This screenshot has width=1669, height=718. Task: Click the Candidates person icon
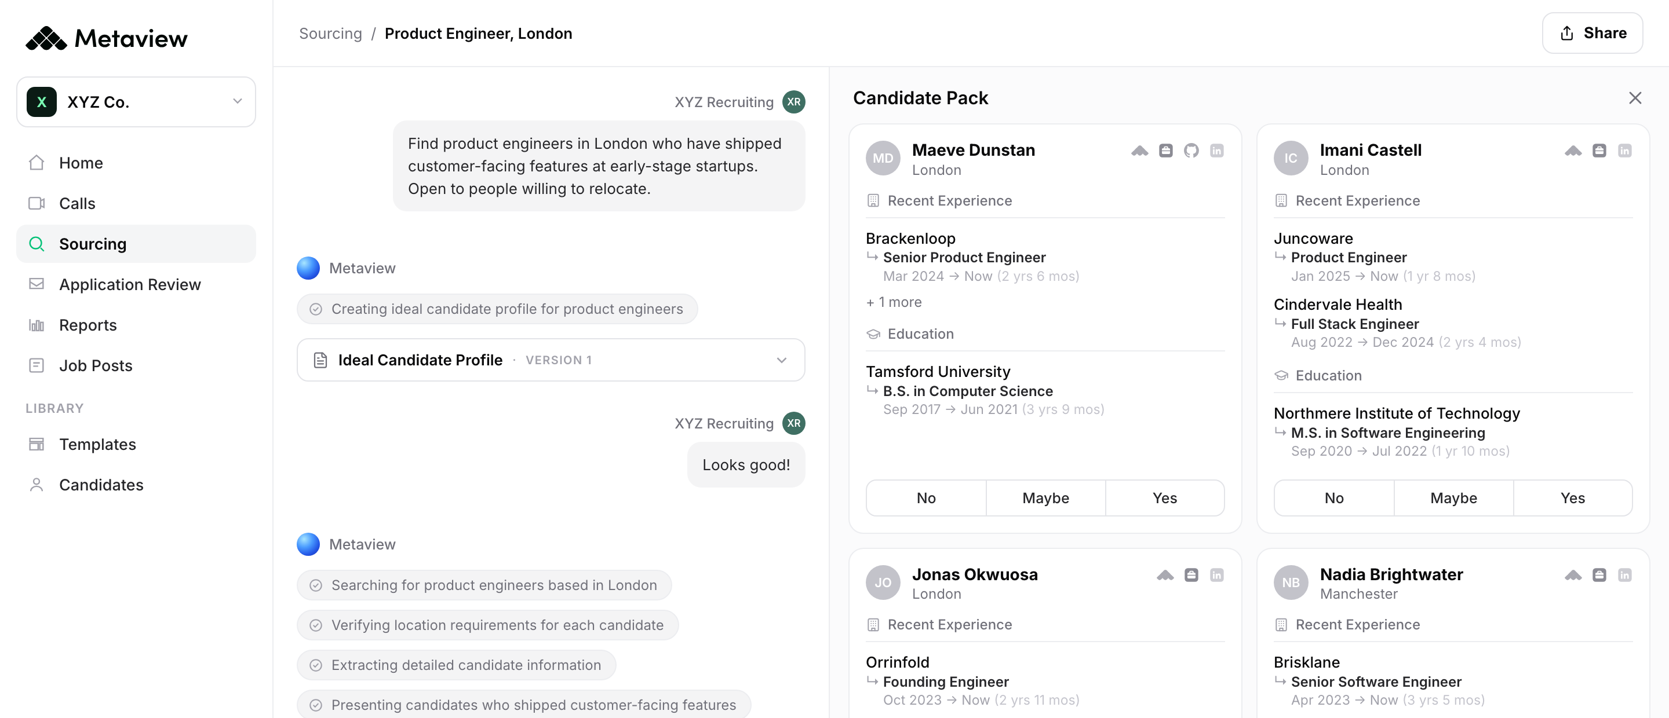[x=37, y=485]
